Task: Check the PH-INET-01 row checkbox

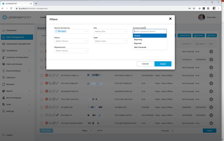Action: (41, 115)
